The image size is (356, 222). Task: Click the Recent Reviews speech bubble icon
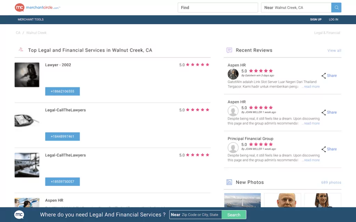point(229,50)
